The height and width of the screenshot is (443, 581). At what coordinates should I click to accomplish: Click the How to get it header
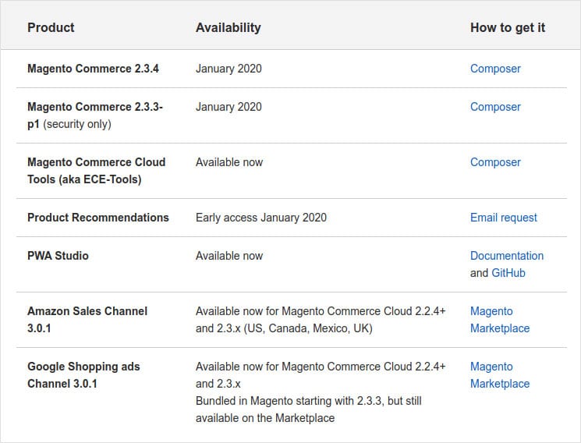508,27
